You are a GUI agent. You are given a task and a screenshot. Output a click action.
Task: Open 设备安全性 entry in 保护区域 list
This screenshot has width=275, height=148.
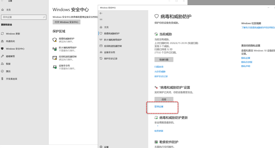tap(64, 67)
